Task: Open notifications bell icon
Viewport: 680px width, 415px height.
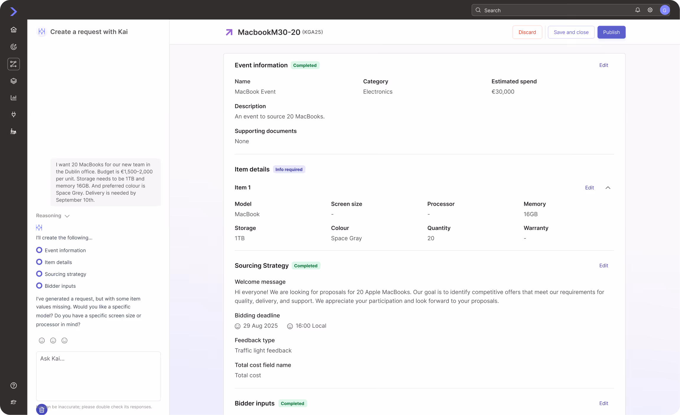Action: pos(637,10)
